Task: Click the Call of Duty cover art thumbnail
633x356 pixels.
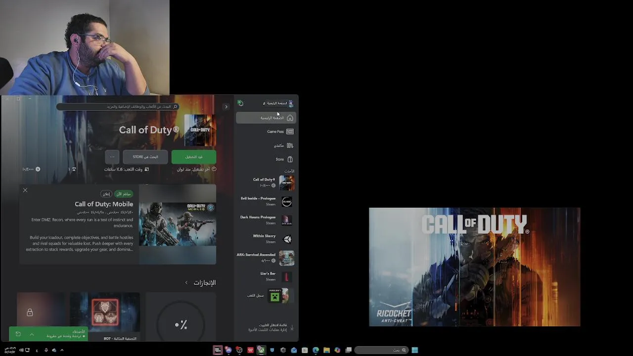Action: [200, 131]
